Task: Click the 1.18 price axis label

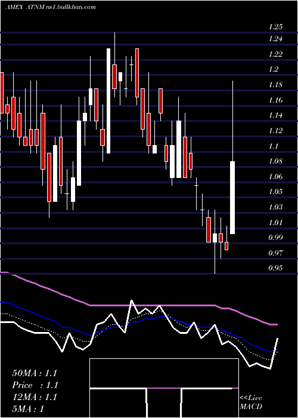Action: [x=275, y=85]
